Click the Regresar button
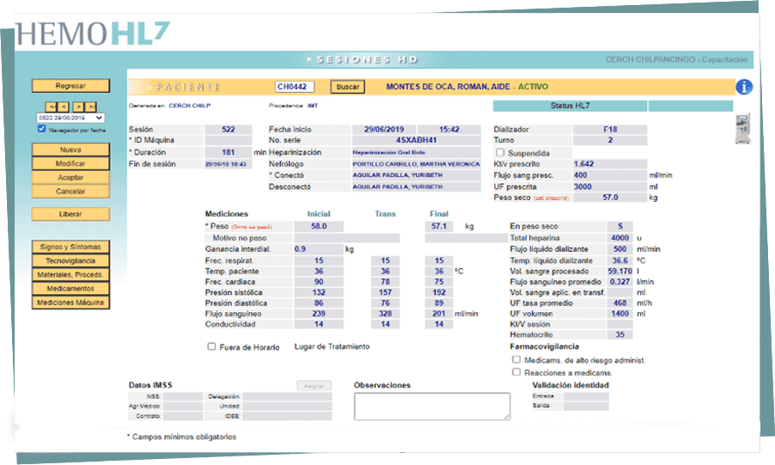775x465 pixels. [x=70, y=86]
